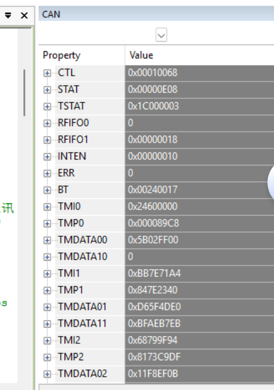This screenshot has width=274, height=390.
Task: Expand the TMP2 register node
Action: 47,358
